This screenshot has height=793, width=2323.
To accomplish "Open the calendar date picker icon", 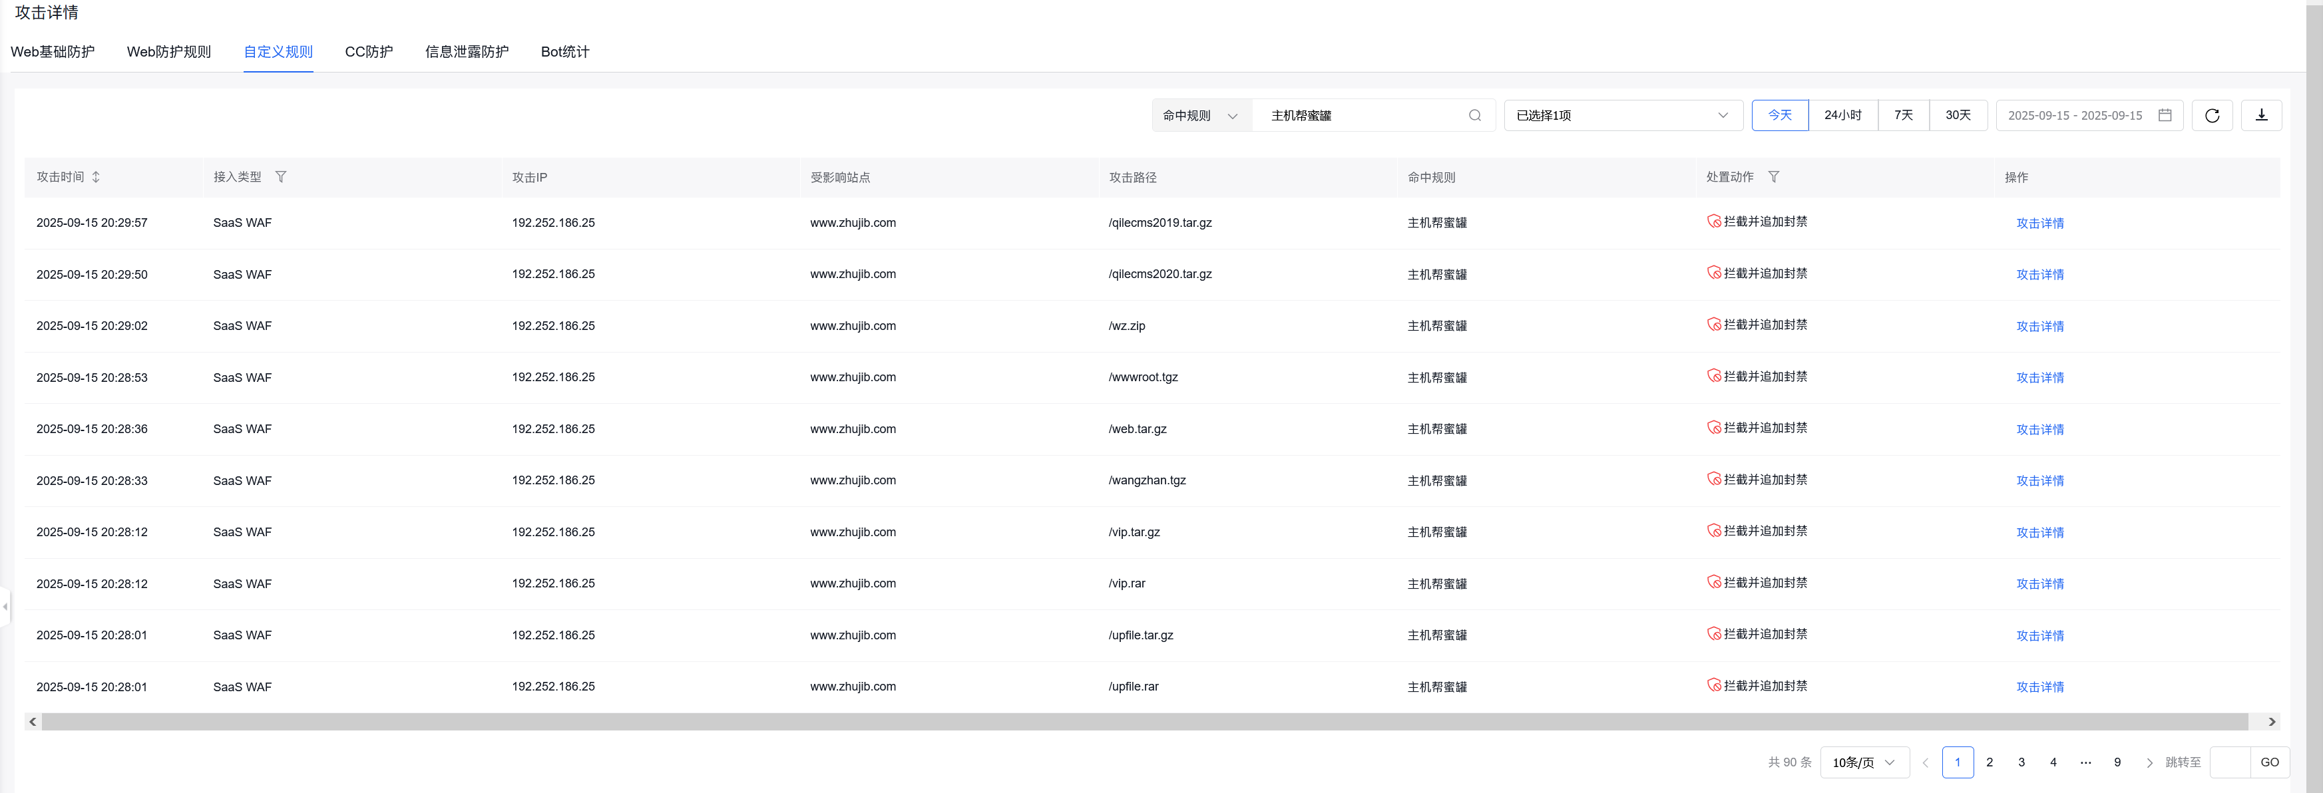I will [x=2165, y=115].
